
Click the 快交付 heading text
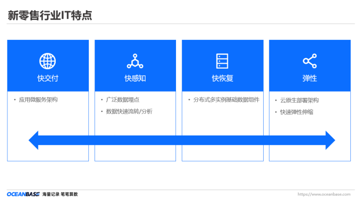(48, 78)
